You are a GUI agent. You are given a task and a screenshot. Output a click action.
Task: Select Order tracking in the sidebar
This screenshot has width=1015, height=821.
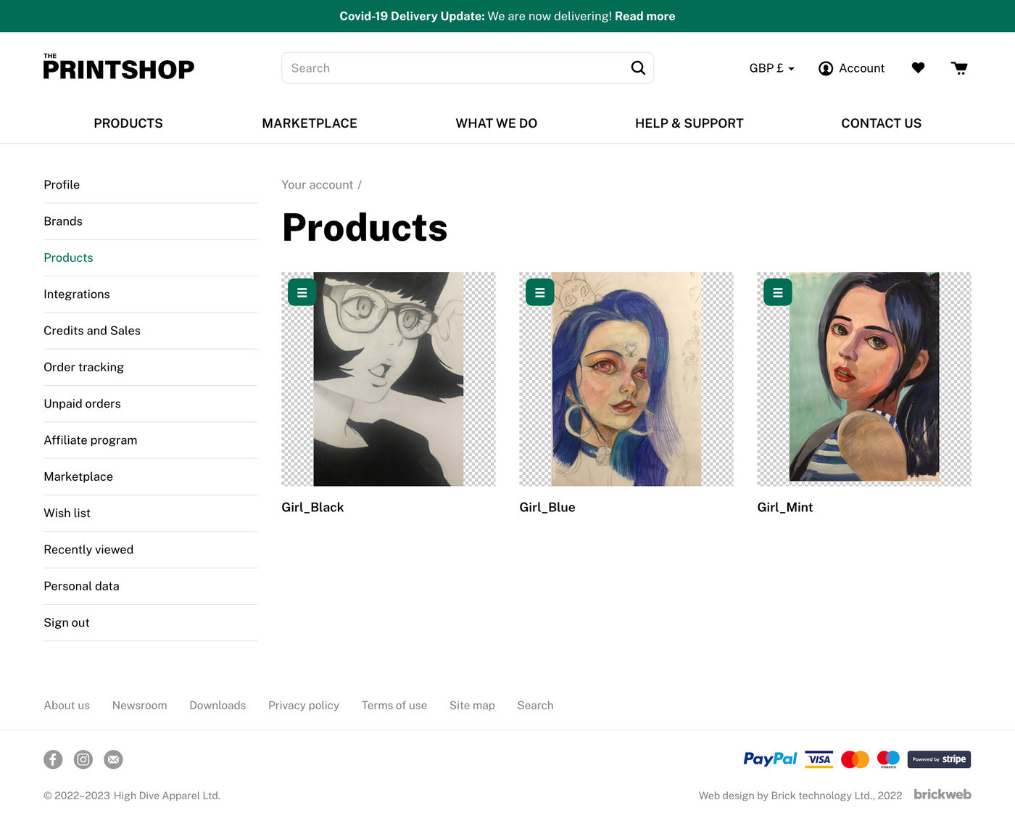click(x=83, y=367)
